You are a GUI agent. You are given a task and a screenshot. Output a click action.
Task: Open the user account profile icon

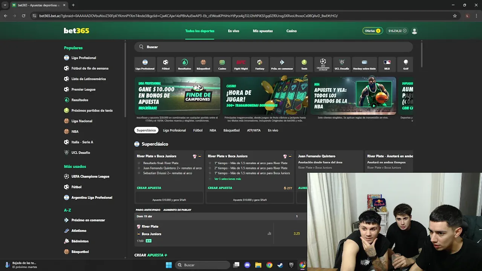click(x=414, y=31)
